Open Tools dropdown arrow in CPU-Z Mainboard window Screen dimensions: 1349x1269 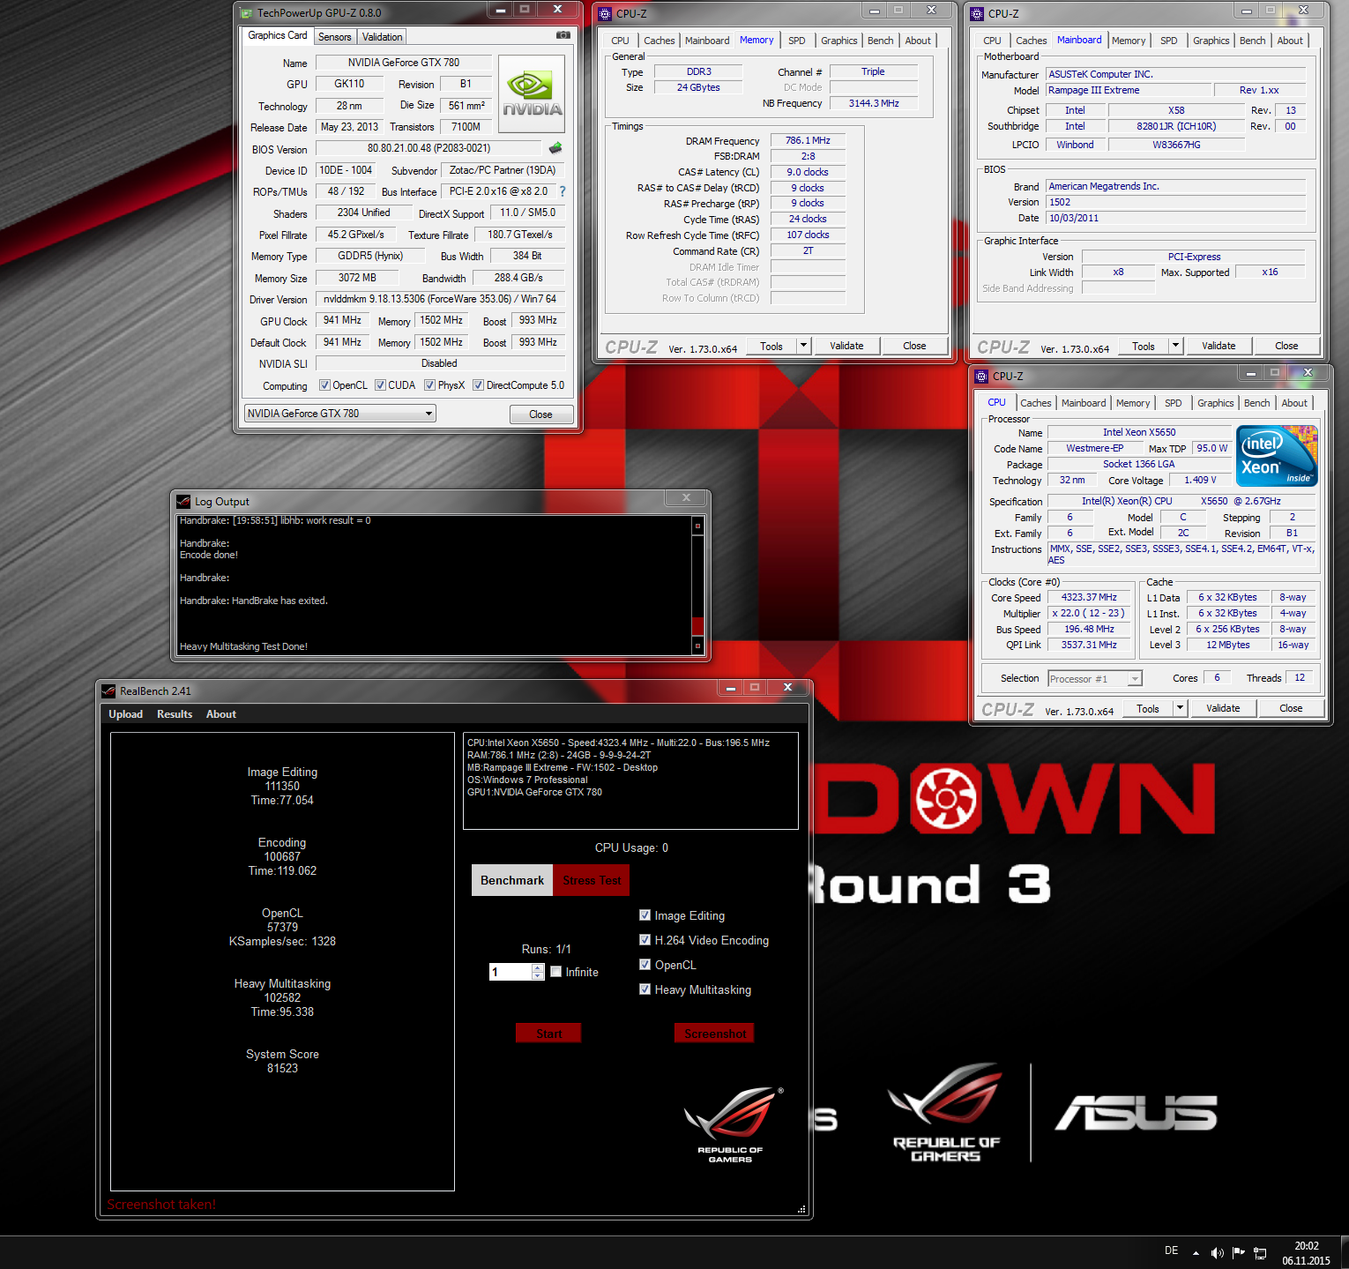coord(1175,346)
